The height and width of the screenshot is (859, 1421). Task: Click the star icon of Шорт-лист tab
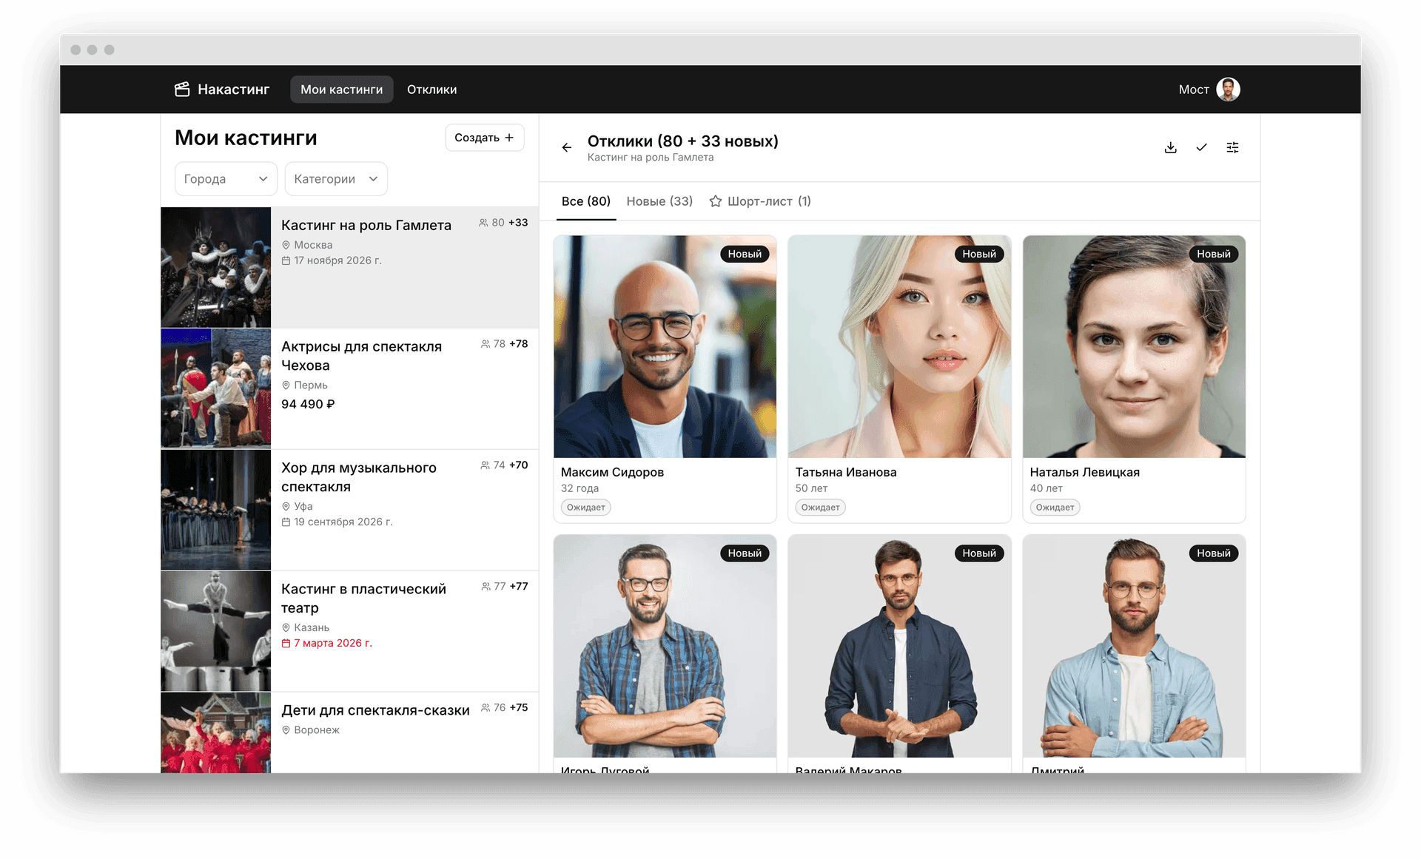click(716, 201)
